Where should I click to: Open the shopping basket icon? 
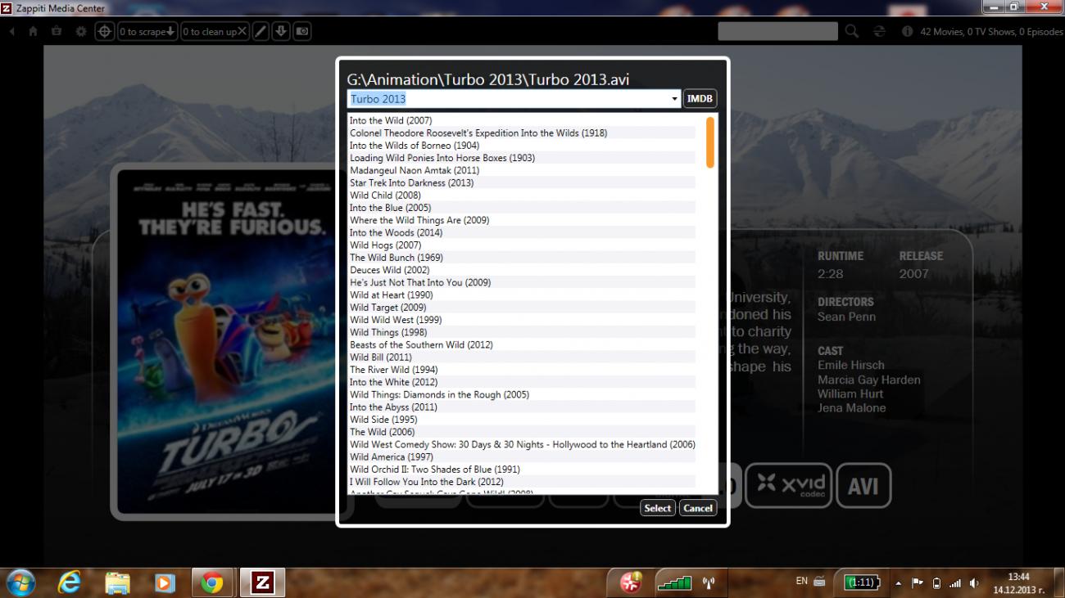pyautogui.click(x=57, y=32)
